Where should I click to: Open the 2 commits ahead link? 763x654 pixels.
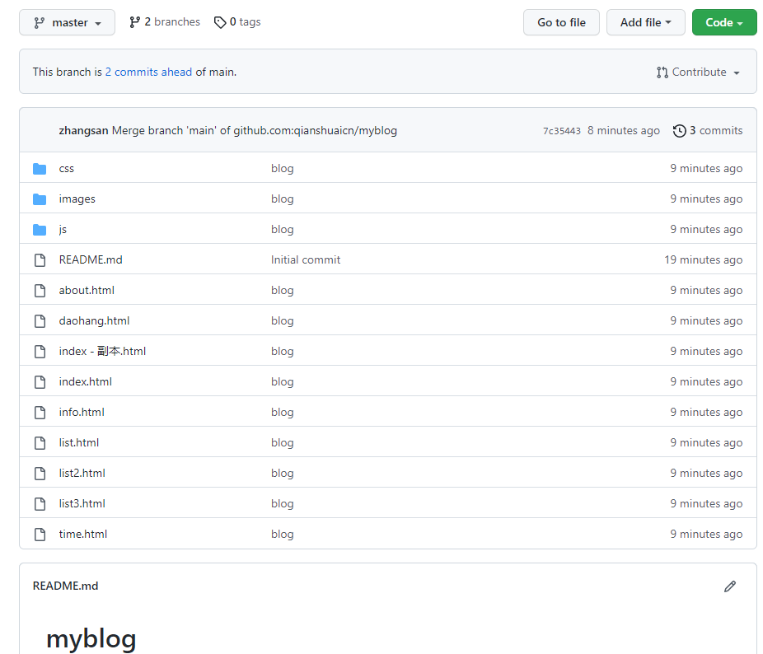(148, 72)
